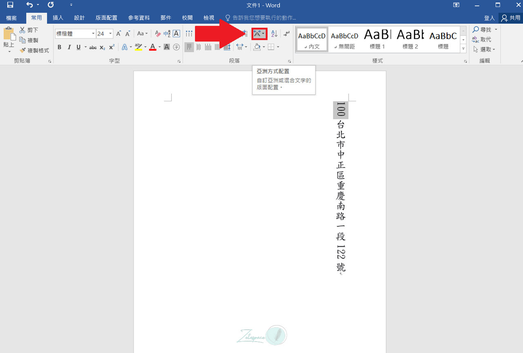Expand the font color dropdown arrow
The width and height of the screenshot is (523, 353).
point(159,47)
